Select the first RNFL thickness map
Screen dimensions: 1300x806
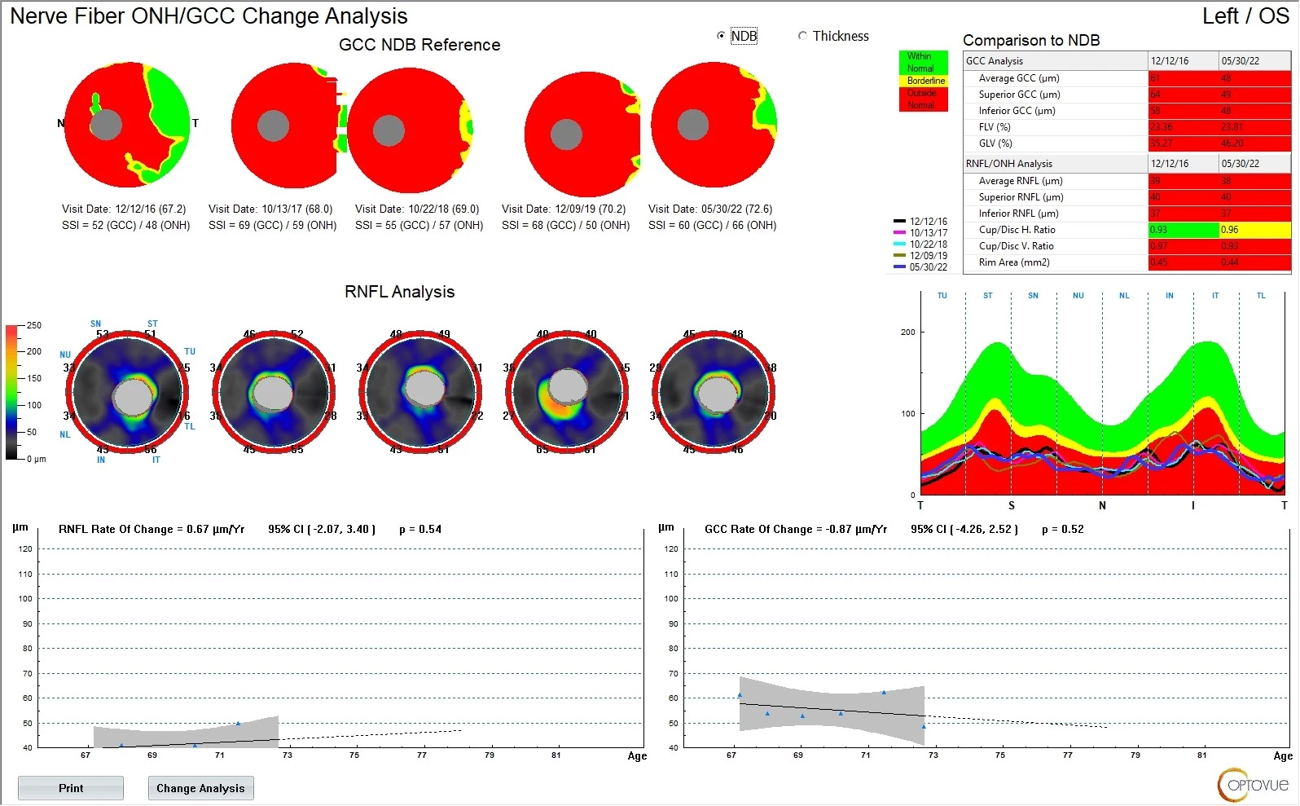point(127,393)
